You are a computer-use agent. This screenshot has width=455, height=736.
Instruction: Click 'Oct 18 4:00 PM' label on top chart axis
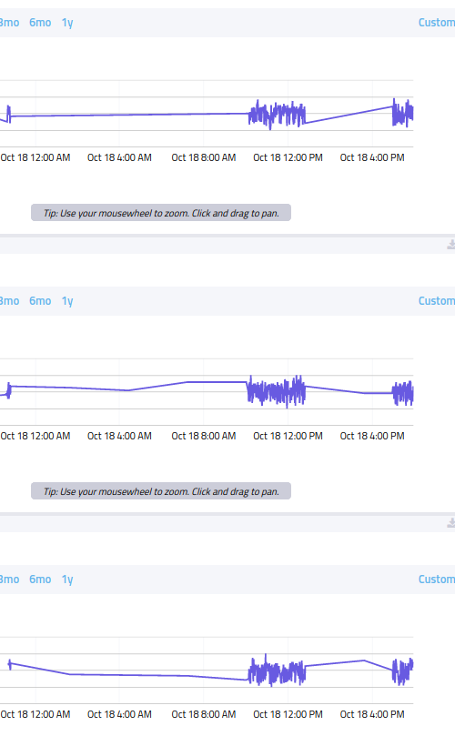(x=372, y=157)
